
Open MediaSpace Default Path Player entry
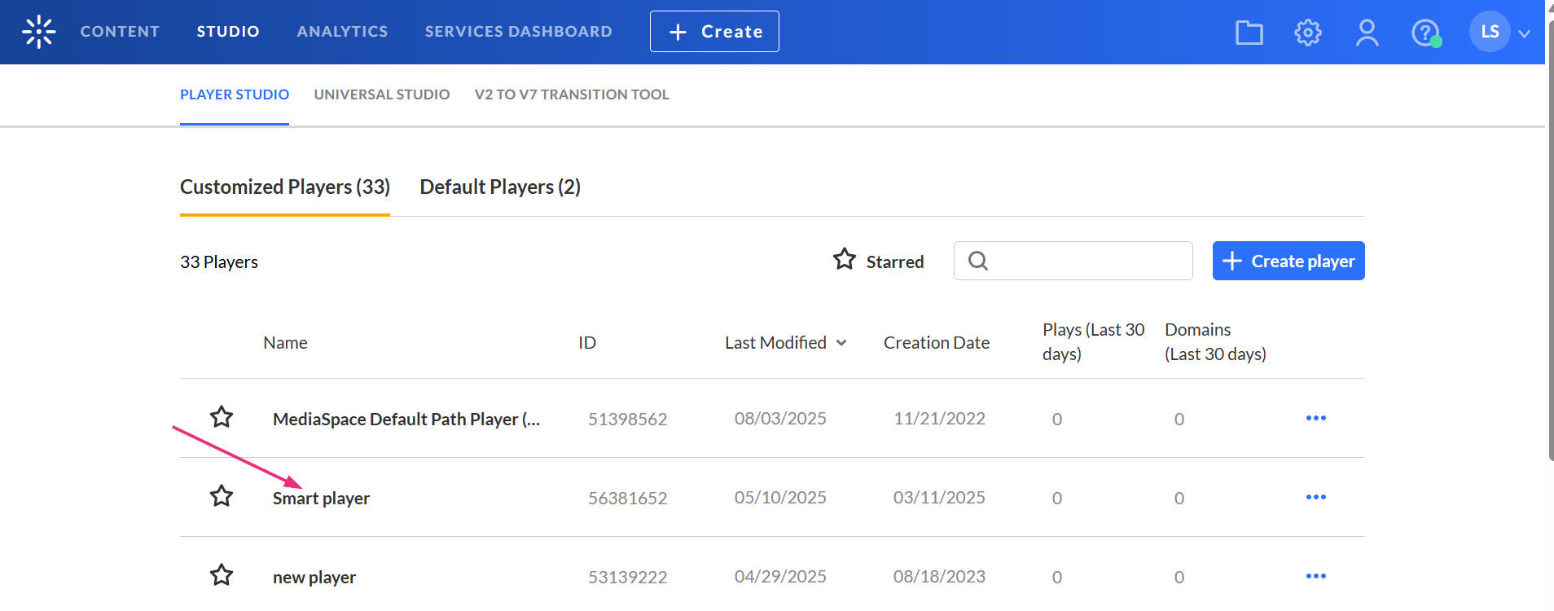click(x=406, y=420)
